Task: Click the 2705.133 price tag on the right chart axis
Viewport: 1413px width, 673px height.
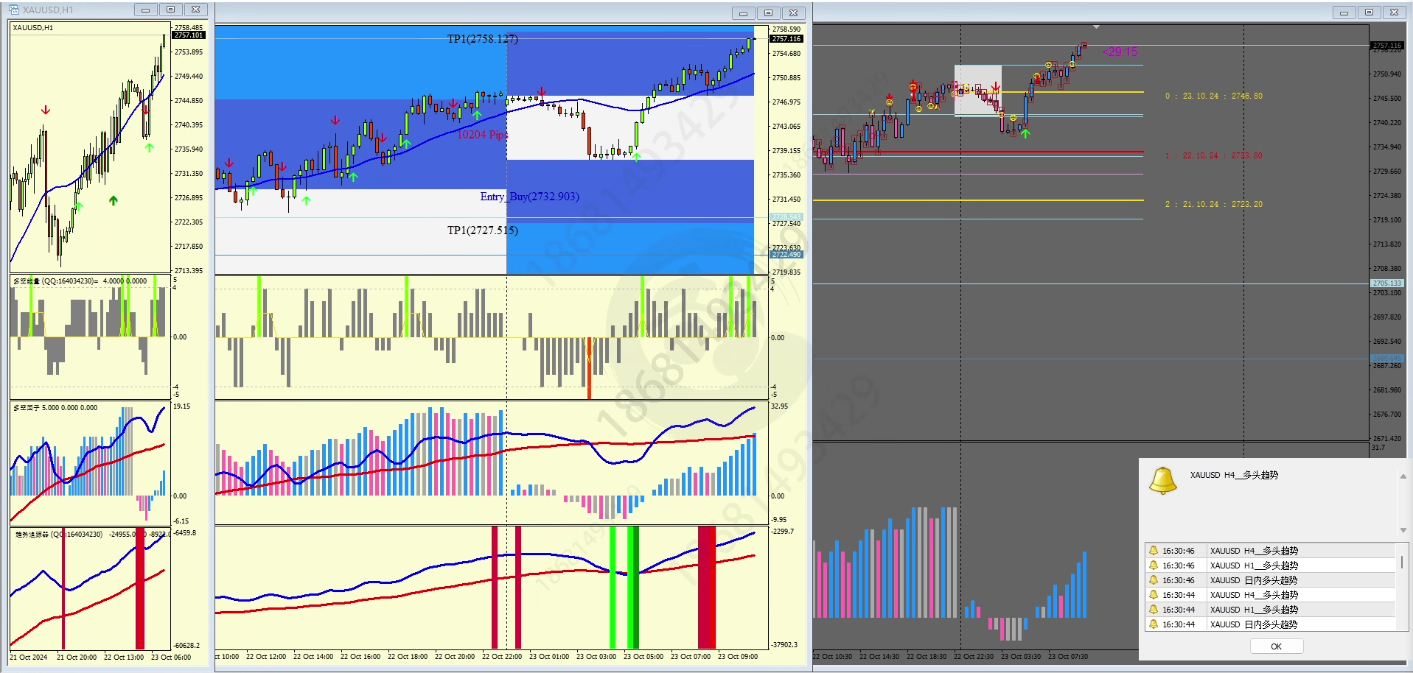Action: [1387, 283]
